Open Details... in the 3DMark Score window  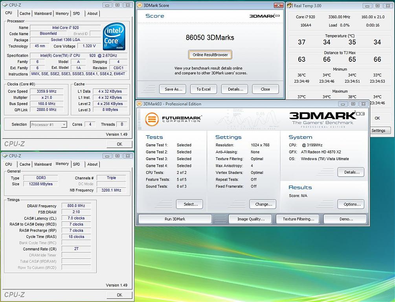[235, 89]
